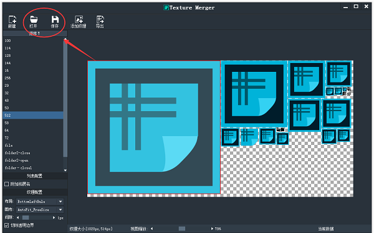The image size is (374, 233).
Task: Click the texture list scrollbar down arrow
Action: pos(65,171)
